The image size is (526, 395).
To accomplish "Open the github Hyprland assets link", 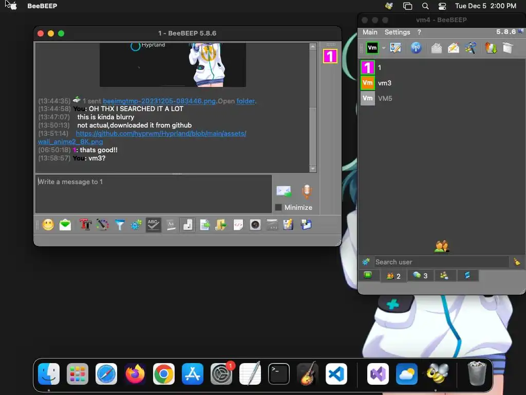I will (161, 133).
